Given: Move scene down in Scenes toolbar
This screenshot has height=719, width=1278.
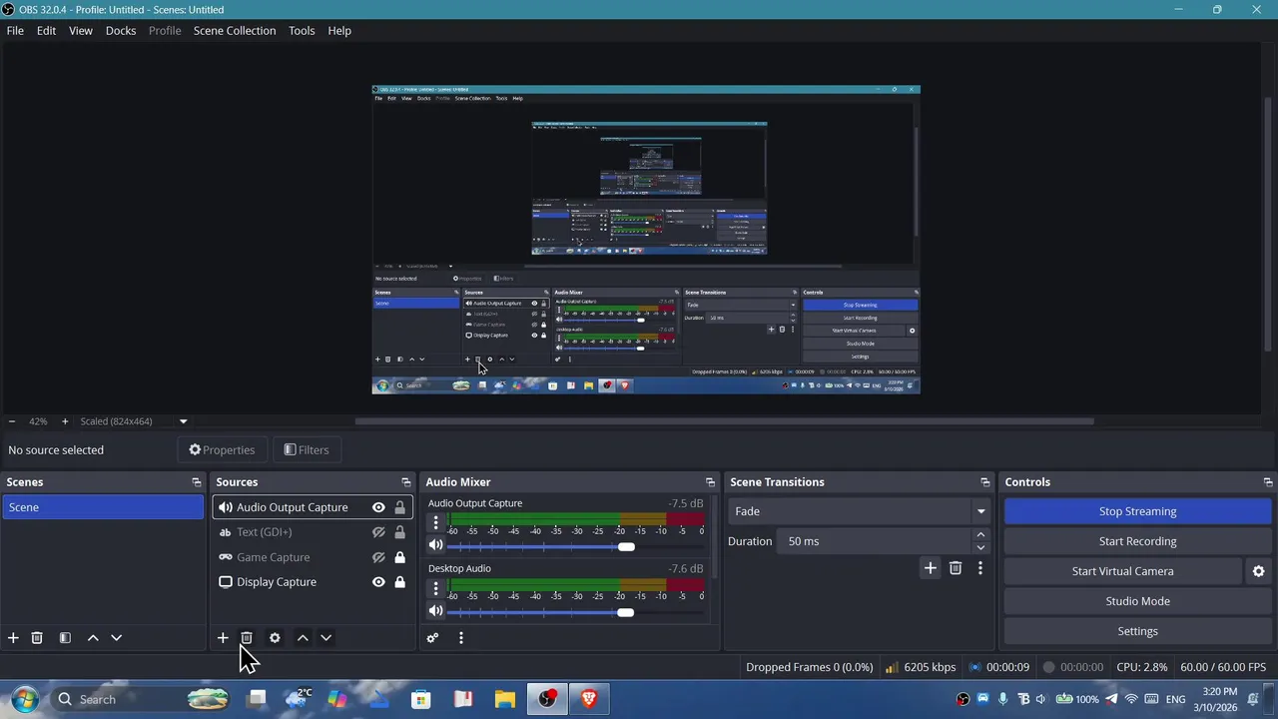Looking at the screenshot, I should pos(116,638).
